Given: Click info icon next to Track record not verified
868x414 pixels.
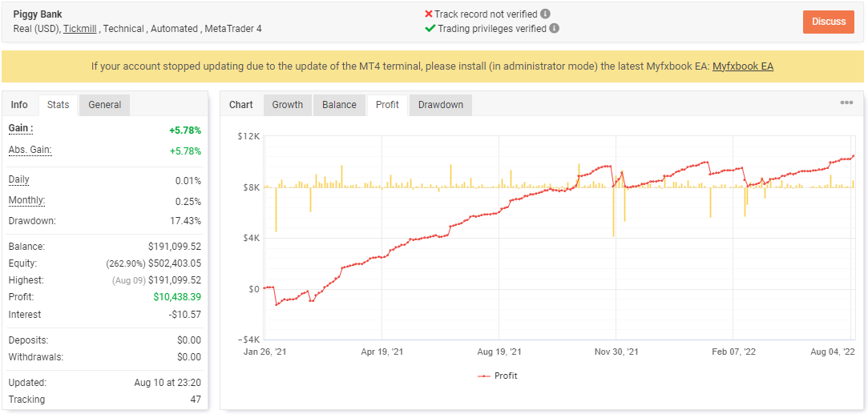Looking at the screenshot, I should tap(545, 14).
